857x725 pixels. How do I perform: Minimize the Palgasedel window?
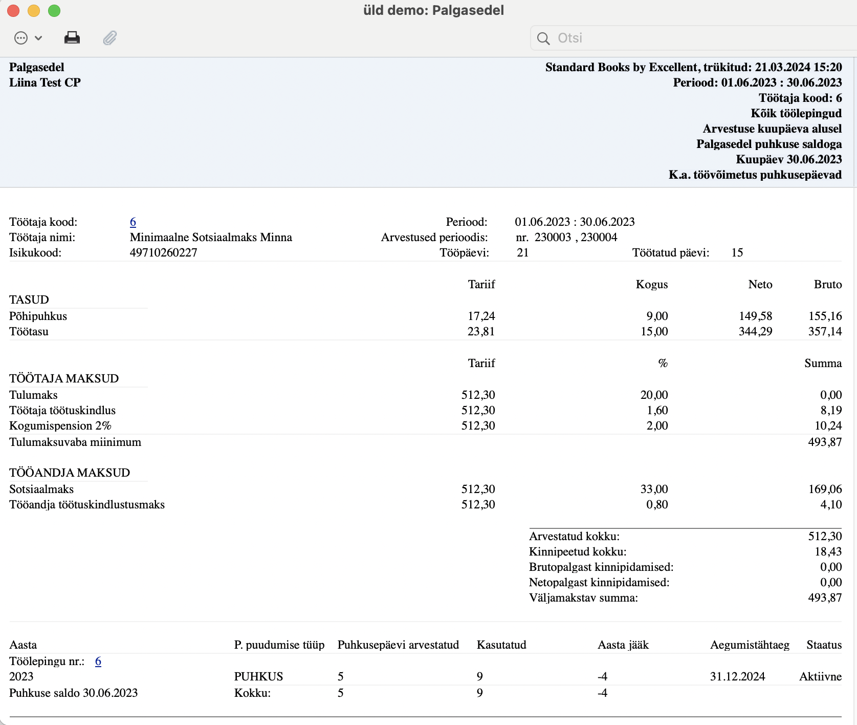click(34, 10)
